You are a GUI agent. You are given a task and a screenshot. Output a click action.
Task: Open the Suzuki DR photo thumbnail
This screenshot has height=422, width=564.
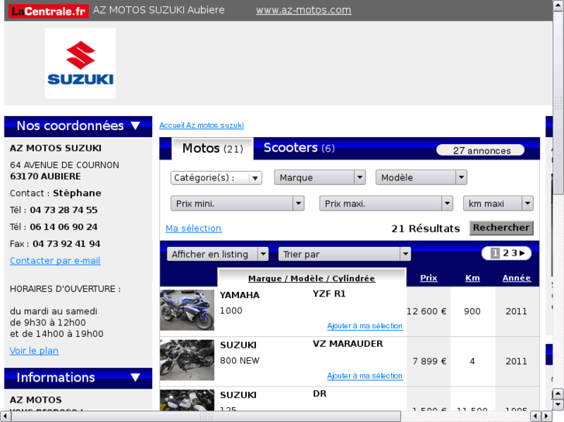pos(187,400)
